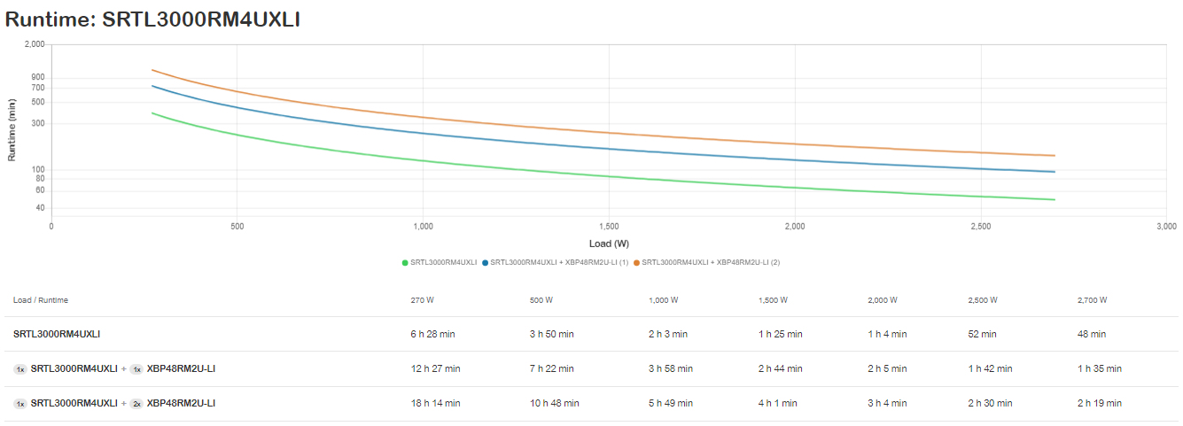Image resolution: width=1183 pixels, height=426 pixels.
Task: Click the 7 h 22 min runtime cell
Action: click(551, 368)
